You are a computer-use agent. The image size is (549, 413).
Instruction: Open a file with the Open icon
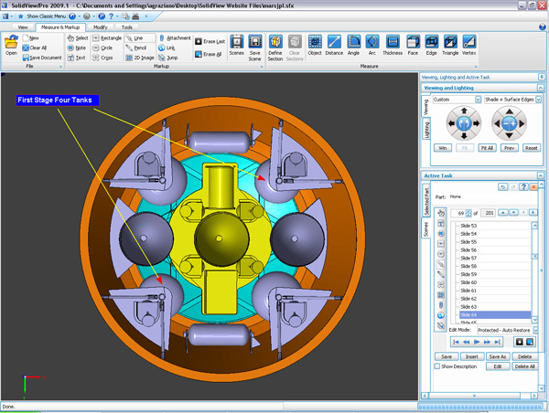11,45
